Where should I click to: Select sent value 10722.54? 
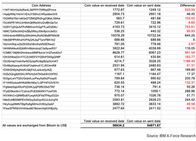click(154, 35)
